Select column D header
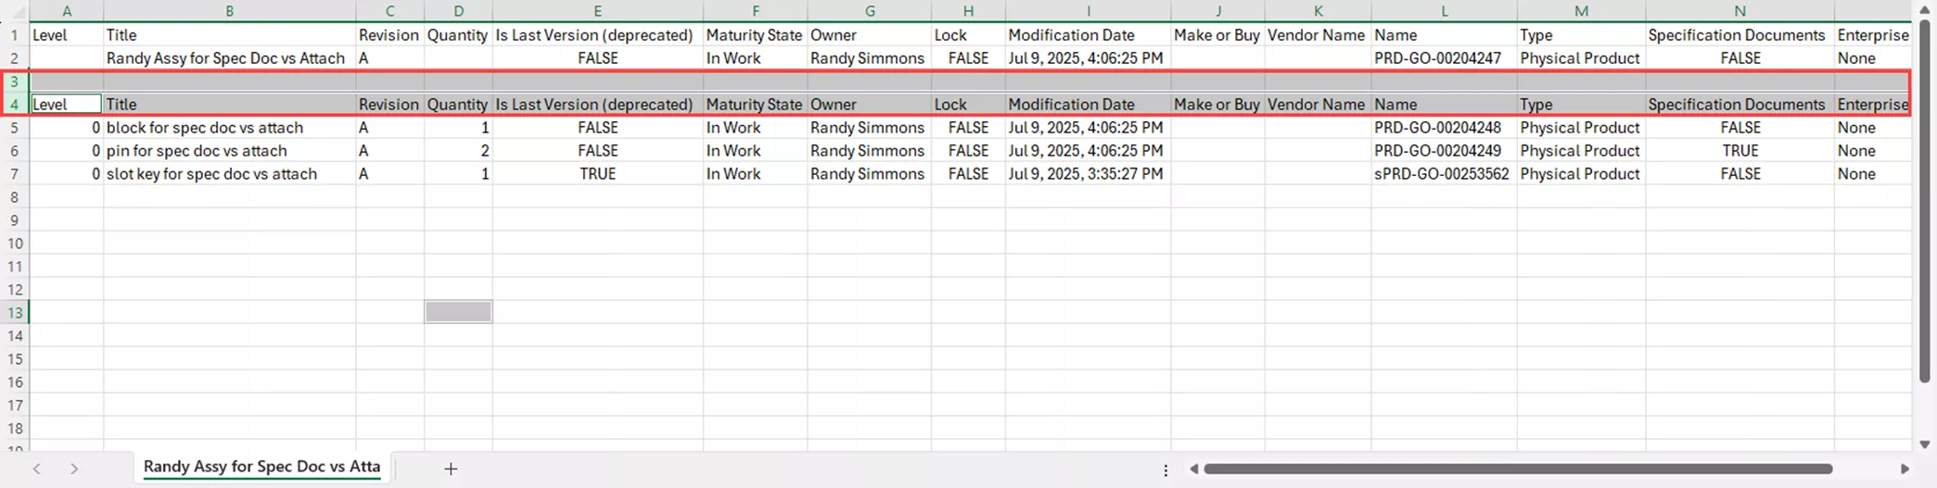The height and width of the screenshot is (488, 1937). [458, 11]
